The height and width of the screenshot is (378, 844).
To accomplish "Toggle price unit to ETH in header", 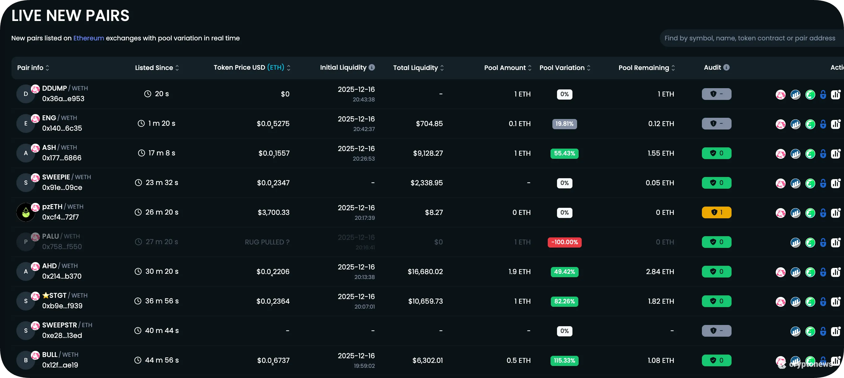I will coord(276,67).
